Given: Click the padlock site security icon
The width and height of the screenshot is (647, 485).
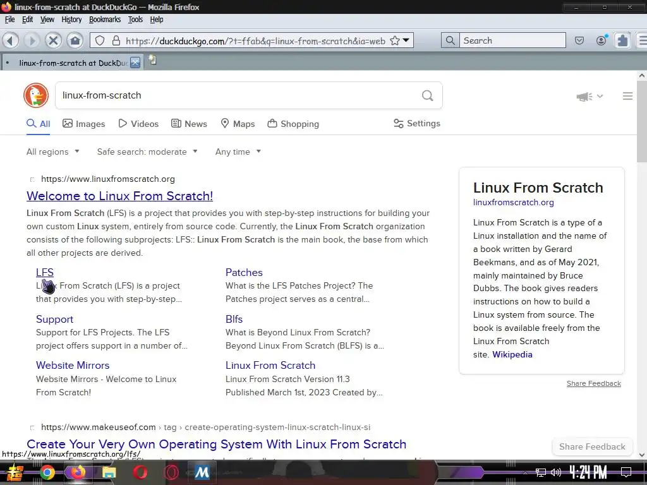Looking at the screenshot, I should pyautogui.click(x=116, y=40).
